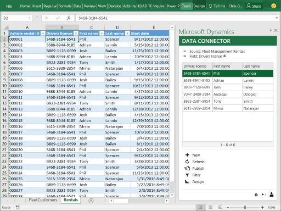281x211 pixels.
Task: Select the Rentals sheet tab
Action: pyautogui.click(x=71, y=200)
